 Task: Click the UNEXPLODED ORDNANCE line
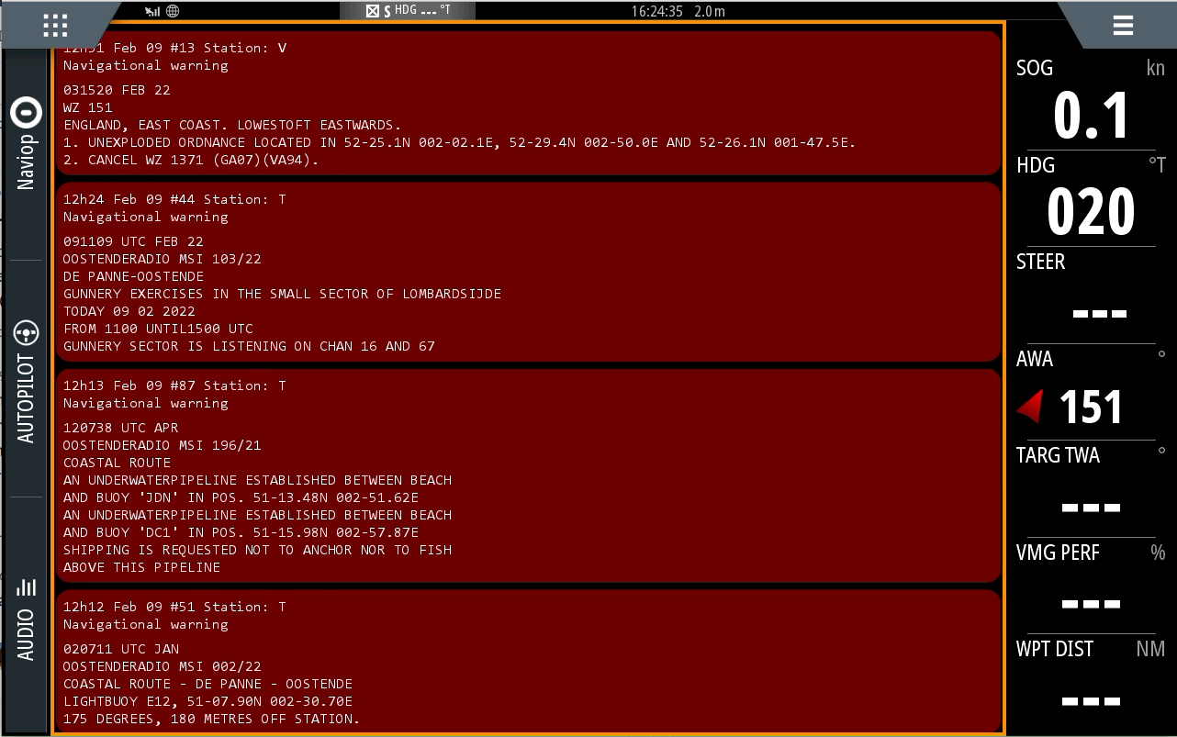[x=460, y=142]
